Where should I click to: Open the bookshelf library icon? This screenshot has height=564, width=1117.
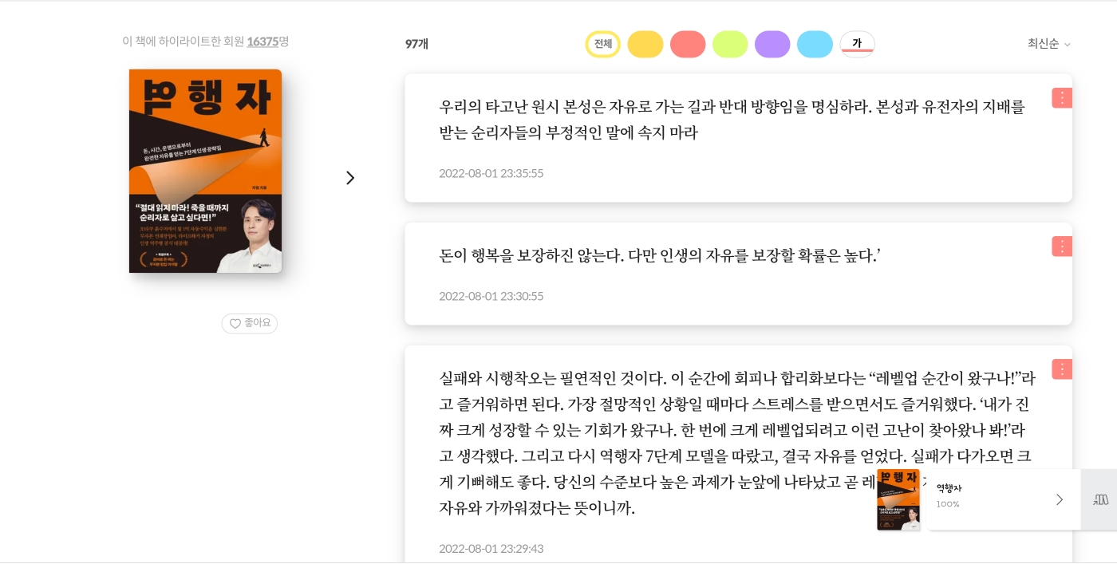coord(1101,499)
